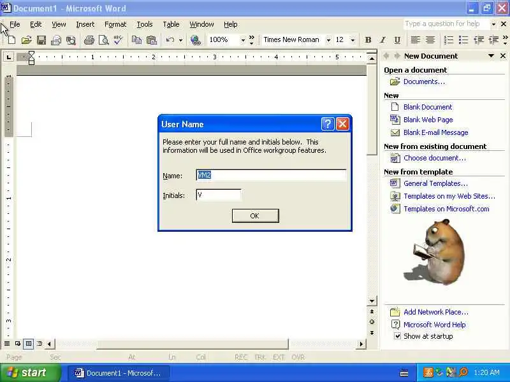The image size is (510, 382).
Task: Open the Table menu
Action: pyautogui.click(x=171, y=24)
